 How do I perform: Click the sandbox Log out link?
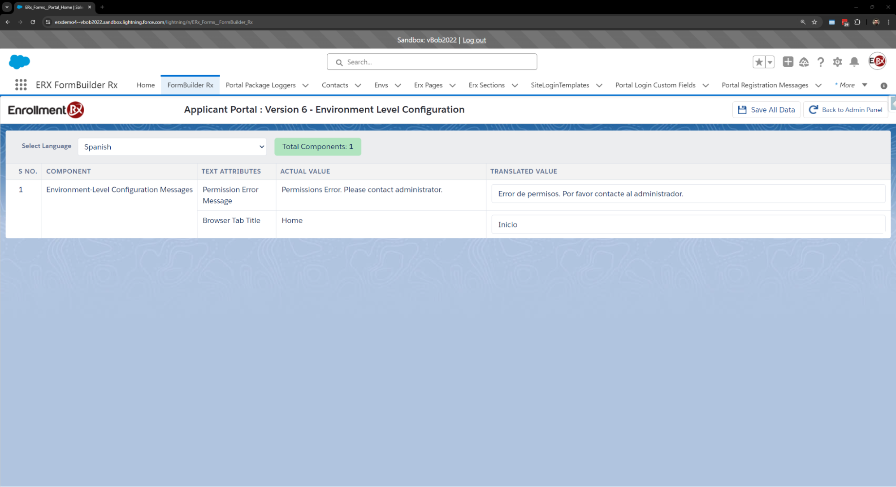tap(474, 40)
